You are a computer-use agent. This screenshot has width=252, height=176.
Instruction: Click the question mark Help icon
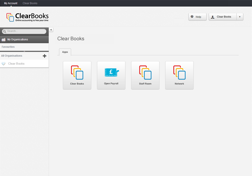[x=192, y=17]
